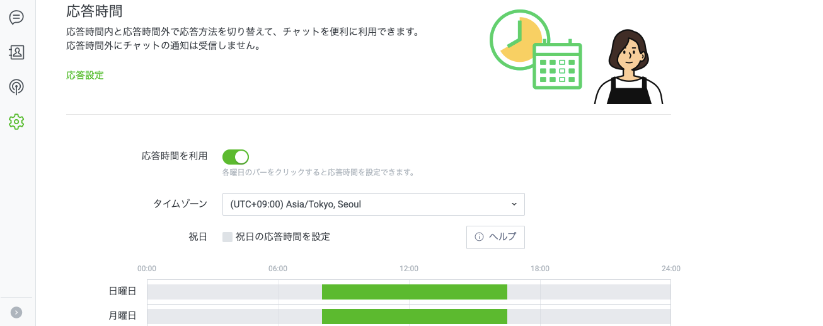Open the settings gear in sidebar
This screenshot has width=823, height=326.
(x=16, y=122)
